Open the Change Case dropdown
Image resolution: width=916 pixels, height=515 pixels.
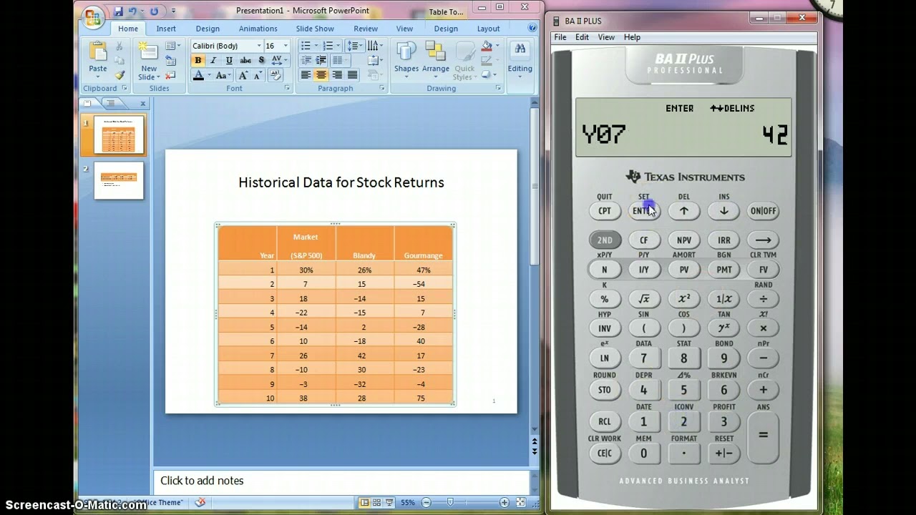click(224, 75)
